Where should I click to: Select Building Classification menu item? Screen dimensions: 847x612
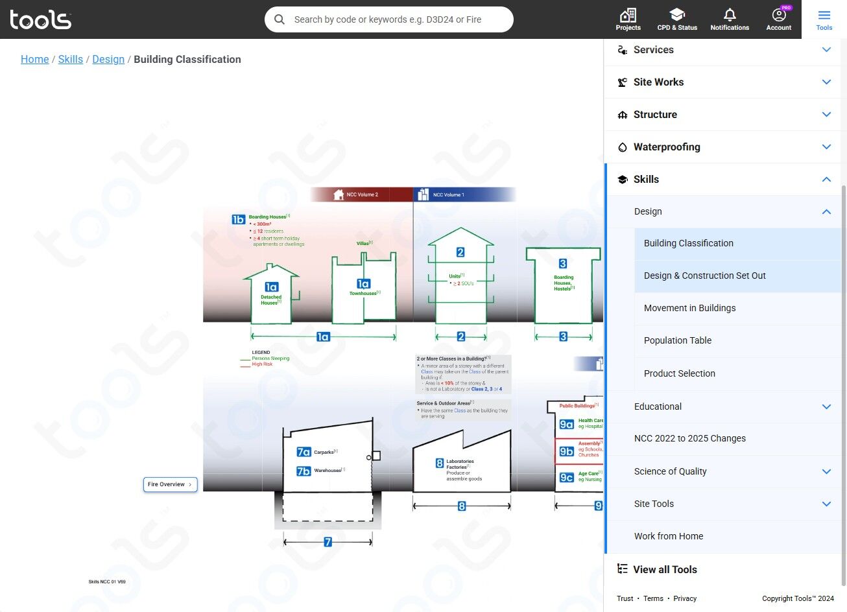pos(737,244)
